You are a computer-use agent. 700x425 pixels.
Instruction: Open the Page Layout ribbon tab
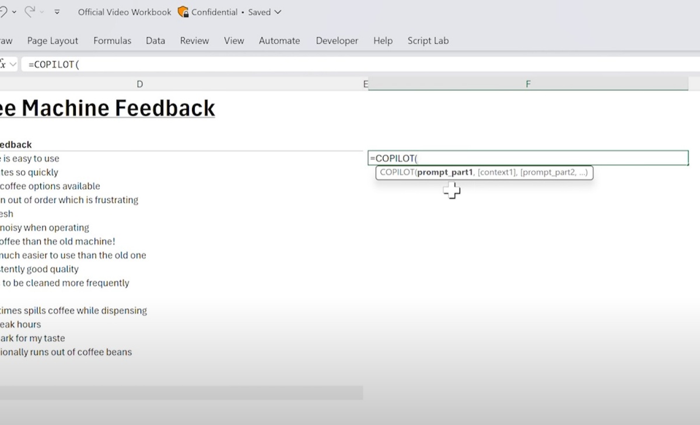pos(52,41)
